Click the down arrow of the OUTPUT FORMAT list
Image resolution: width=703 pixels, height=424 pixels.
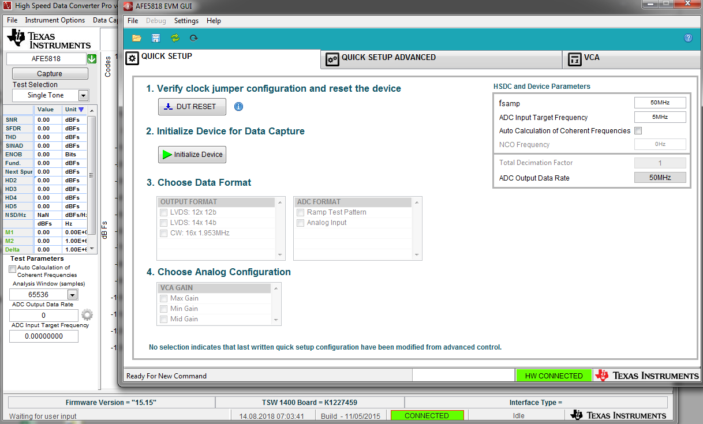pos(281,255)
